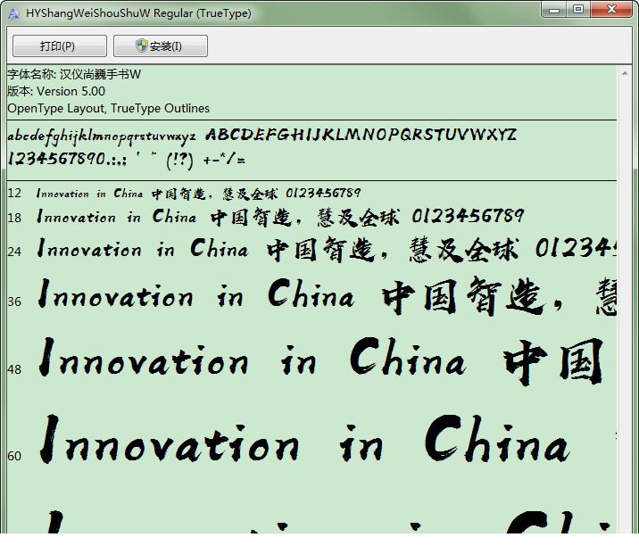
Task: Click the uppercase alphabet sample ABCDEFGHIJKLMNOPQRSTUVWXYZ
Action: (x=361, y=135)
